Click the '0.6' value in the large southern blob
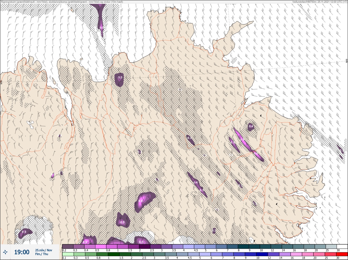The height and width of the screenshot is (260, 348). (x=141, y=201)
